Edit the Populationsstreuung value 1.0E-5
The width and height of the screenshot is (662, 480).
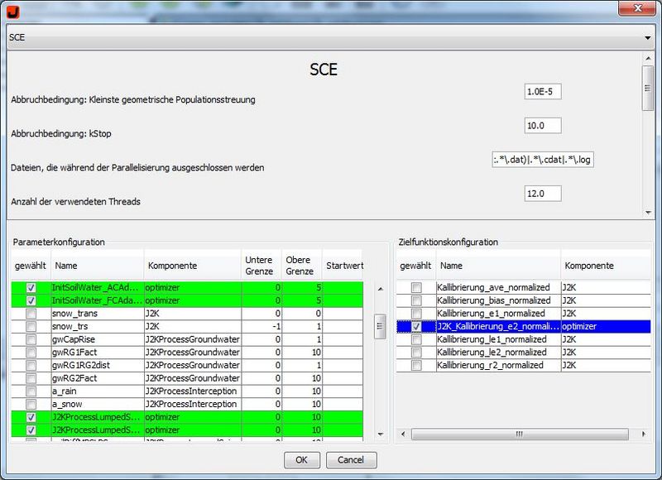click(542, 92)
